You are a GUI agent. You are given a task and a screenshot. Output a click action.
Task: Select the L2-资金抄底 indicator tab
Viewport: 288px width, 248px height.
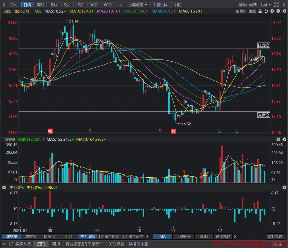pos(109,236)
